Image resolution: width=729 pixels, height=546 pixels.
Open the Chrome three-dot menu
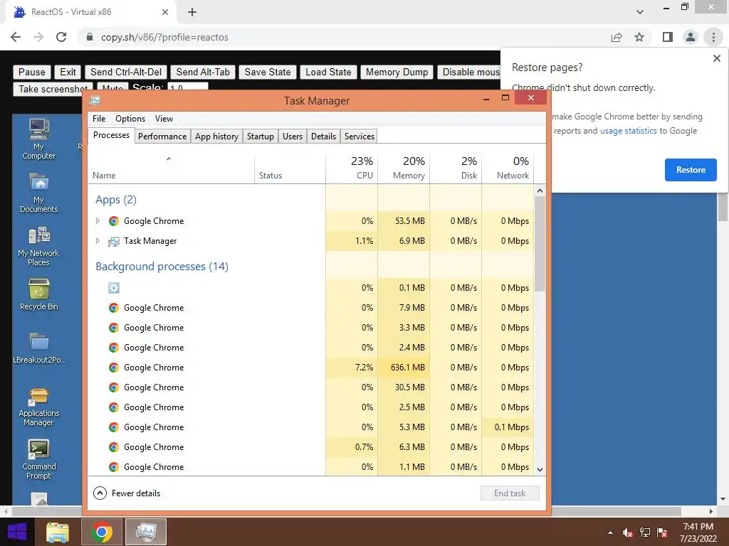(x=713, y=37)
